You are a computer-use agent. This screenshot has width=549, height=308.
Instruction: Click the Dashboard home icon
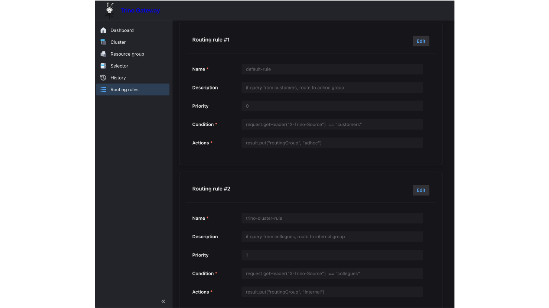pyautogui.click(x=103, y=30)
